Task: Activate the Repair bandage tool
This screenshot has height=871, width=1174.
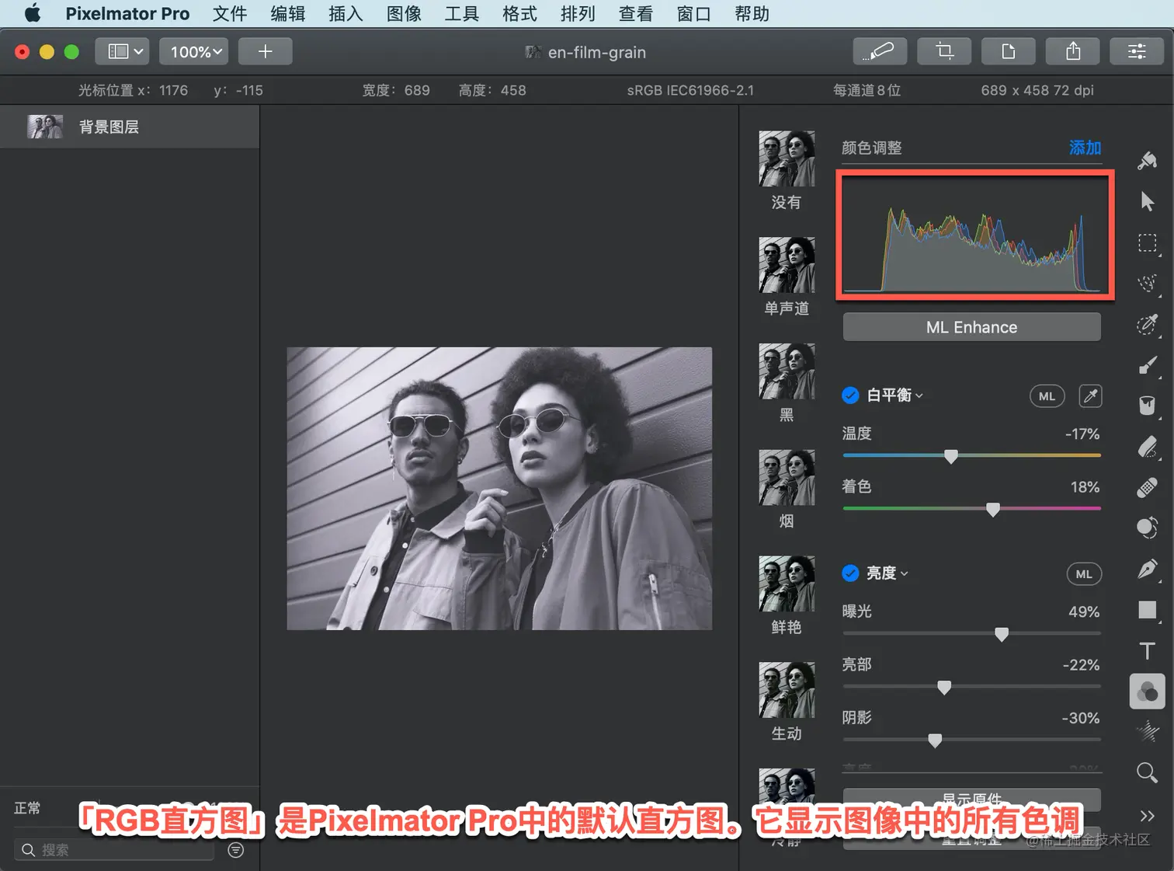Action: (1147, 487)
